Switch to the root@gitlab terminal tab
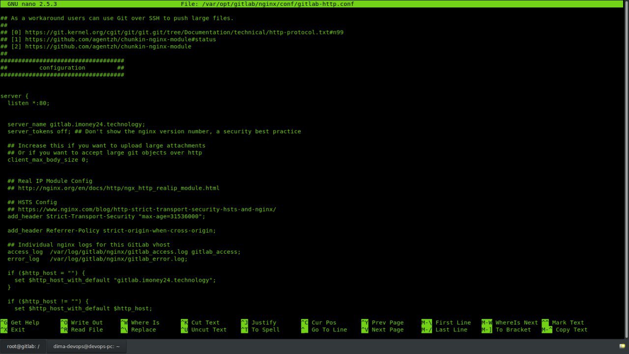The image size is (629, 354). point(23,346)
